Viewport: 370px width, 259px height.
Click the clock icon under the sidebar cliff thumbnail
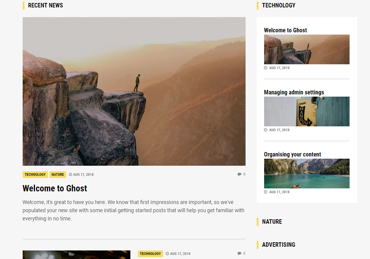click(266, 68)
